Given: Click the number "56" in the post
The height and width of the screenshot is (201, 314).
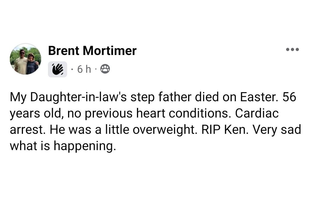Looking at the screenshot, I should click(289, 97).
